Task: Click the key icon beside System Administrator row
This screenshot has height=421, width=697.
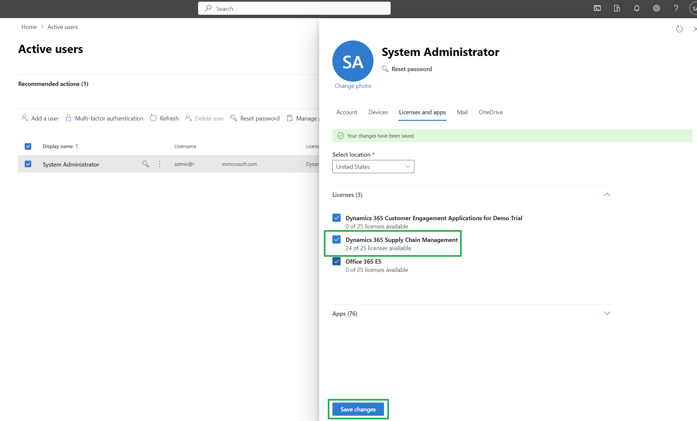Action: (x=145, y=164)
